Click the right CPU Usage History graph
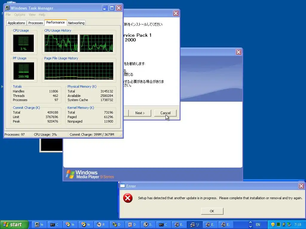This screenshot has width=306, height=229. [97, 43]
